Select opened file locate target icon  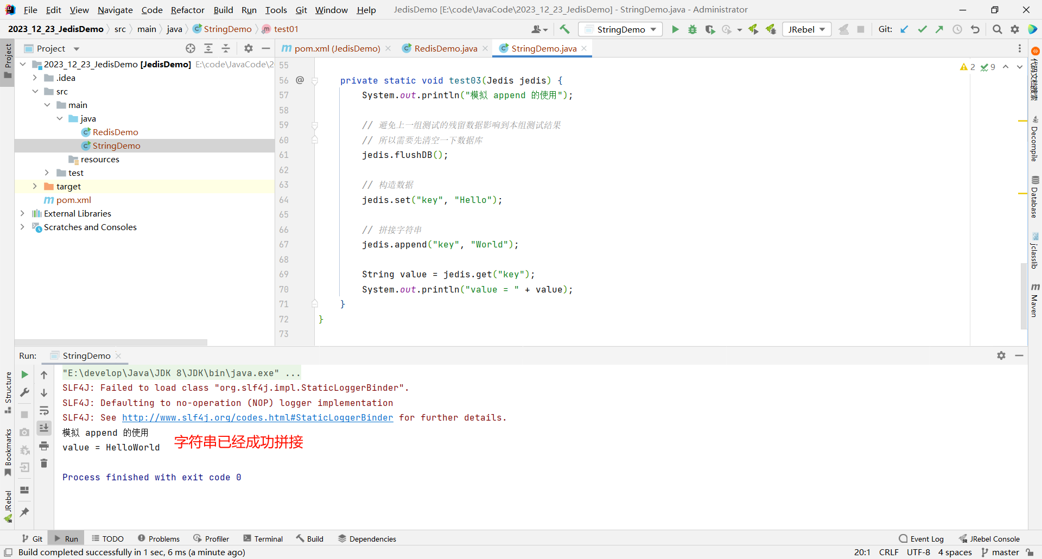tap(190, 48)
